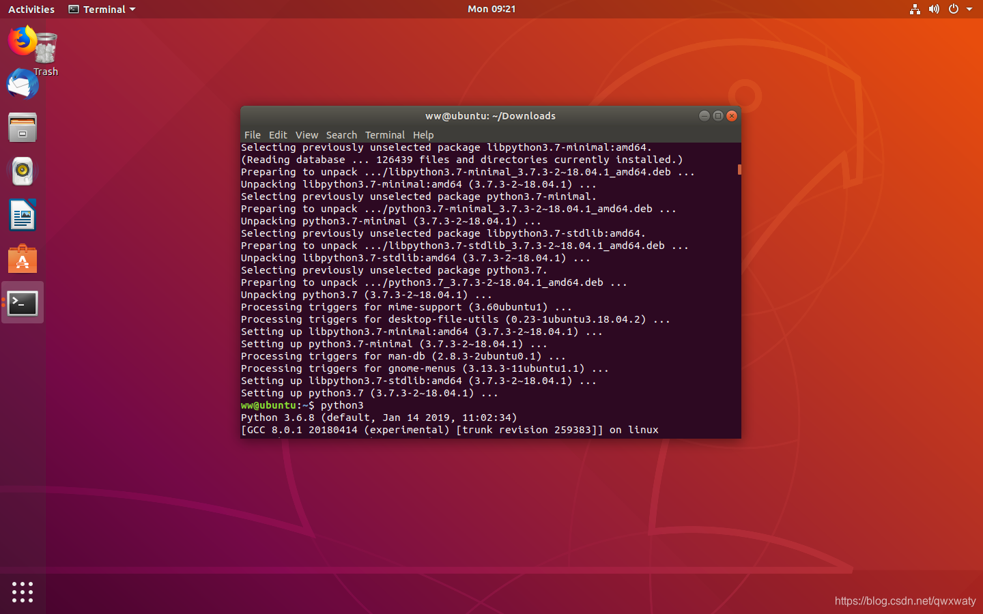Image resolution: width=983 pixels, height=614 pixels.
Task: Click the '(Reading database ... 126439 files' line
Action: pyautogui.click(x=462, y=160)
